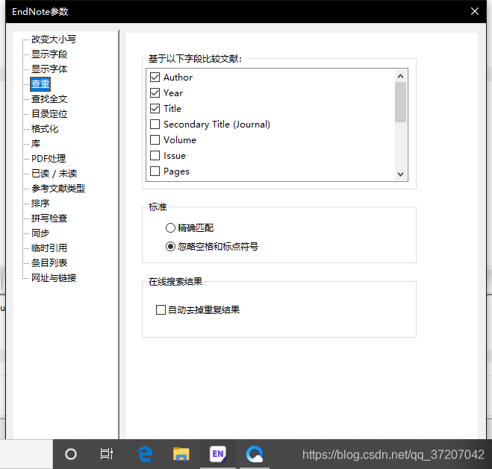The width and height of the screenshot is (492, 469).
Task: Open PDF处理 settings
Action: pyautogui.click(x=49, y=159)
